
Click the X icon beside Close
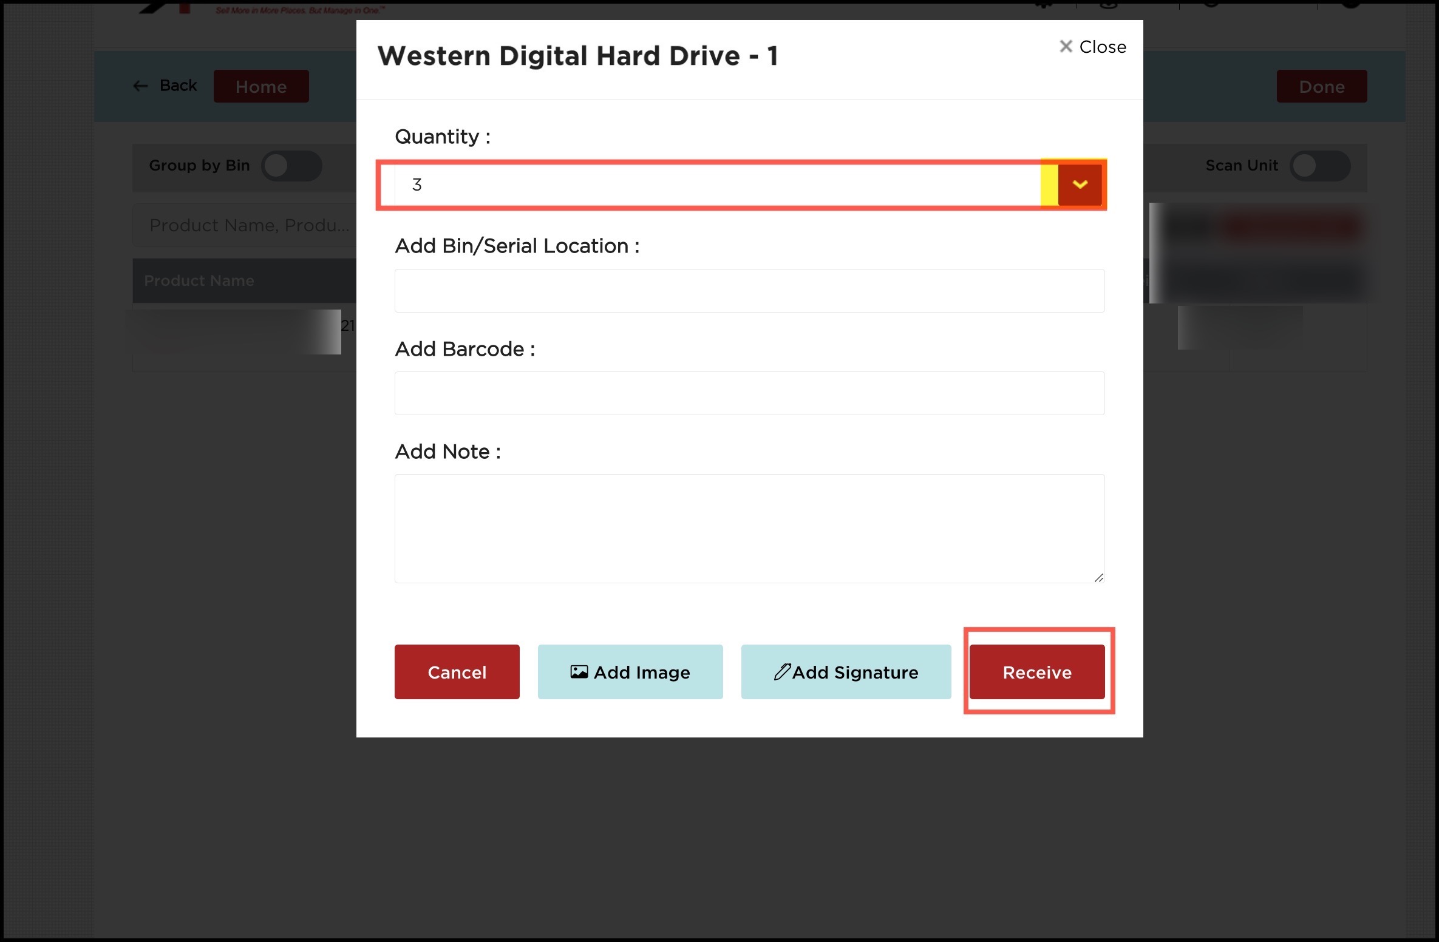point(1065,47)
